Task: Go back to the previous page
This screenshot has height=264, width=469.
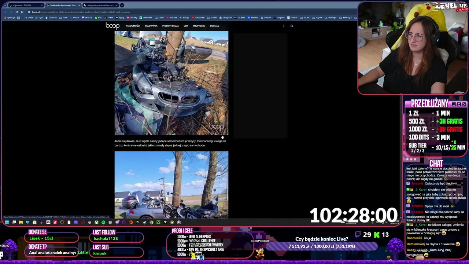Action: coord(5,12)
